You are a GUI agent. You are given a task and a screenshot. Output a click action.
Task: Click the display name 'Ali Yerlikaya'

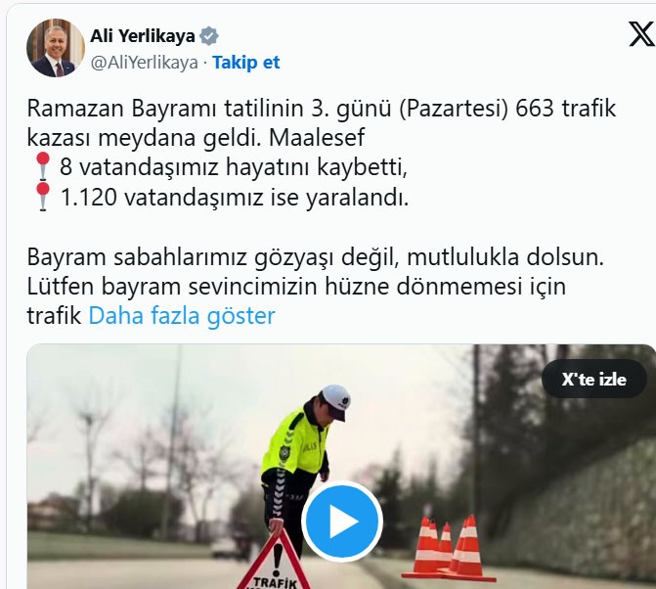(x=143, y=36)
